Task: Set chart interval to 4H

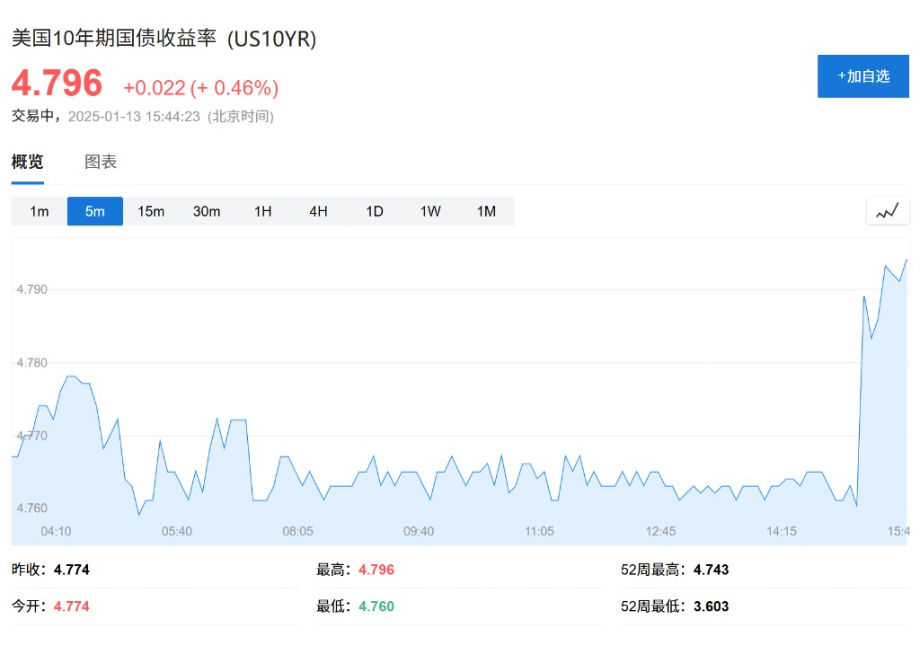Action: coord(319,211)
